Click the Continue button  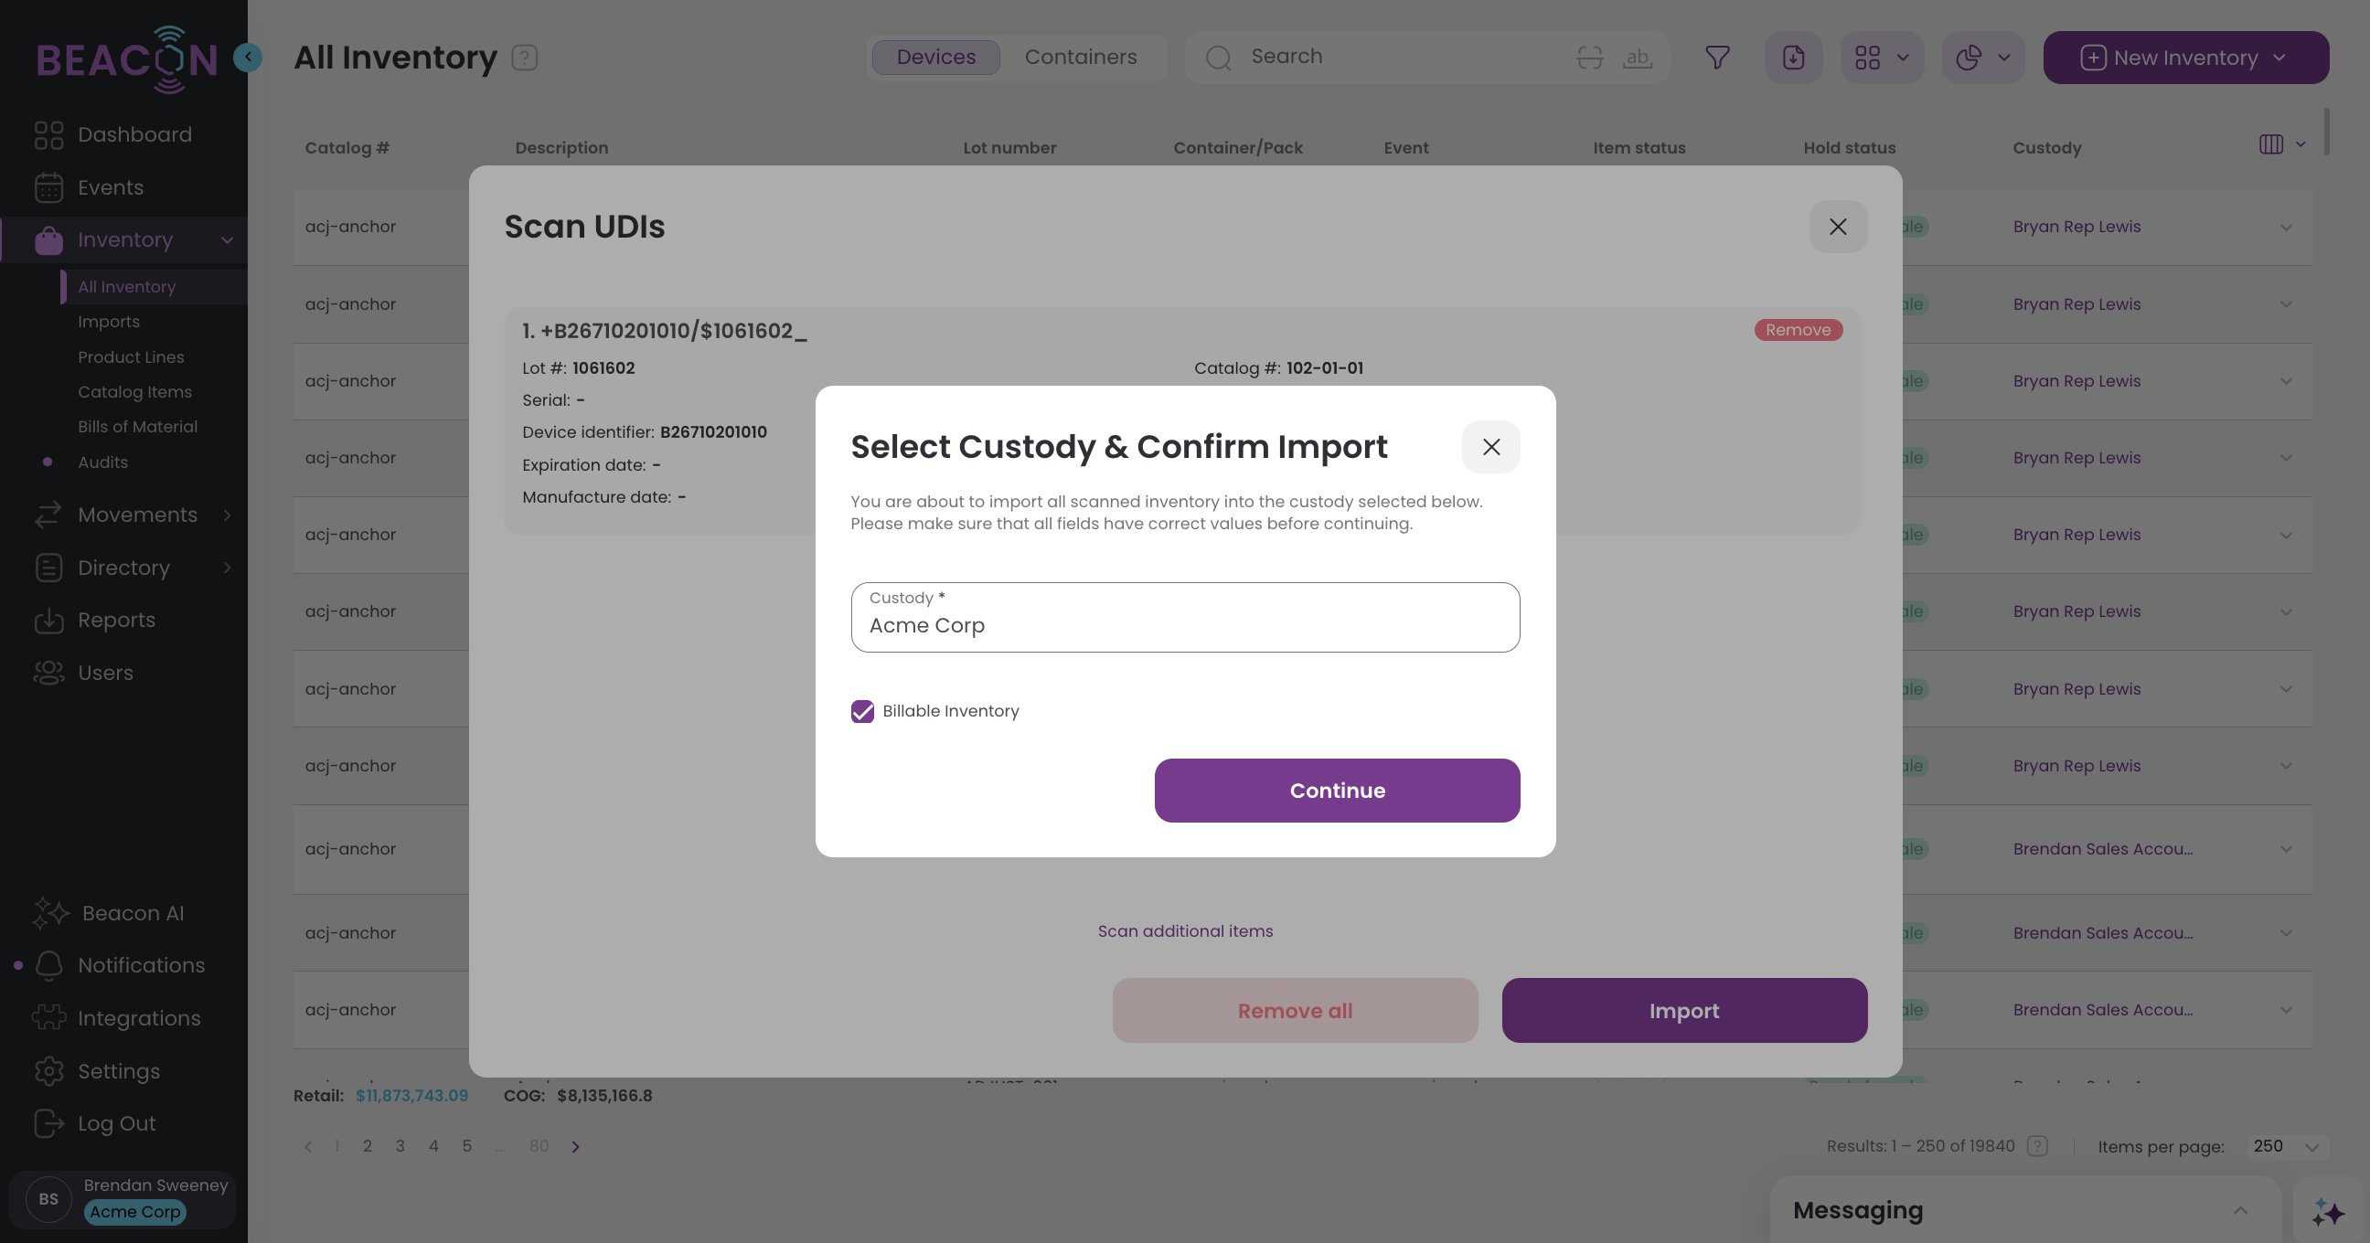[1337, 791]
